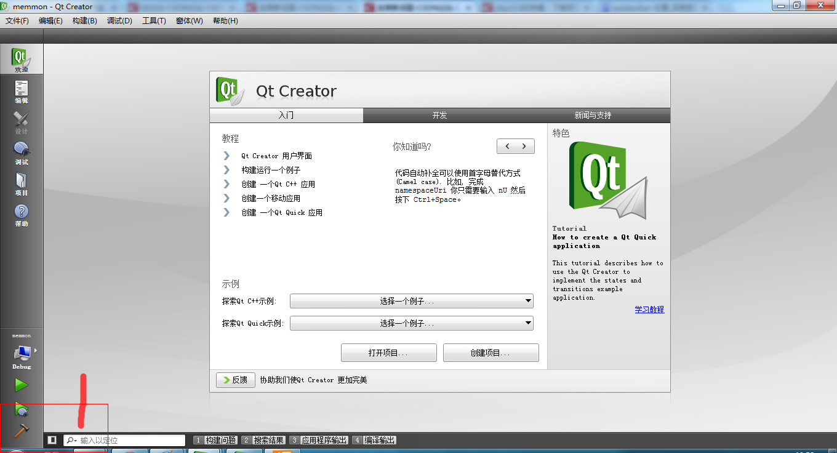
Task: Show the previous Did You Know tip
Action: click(x=507, y=146)
